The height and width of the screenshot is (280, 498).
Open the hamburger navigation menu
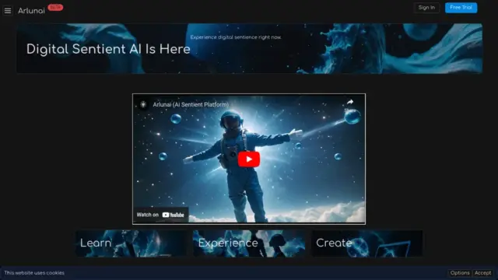coord(8,11)
